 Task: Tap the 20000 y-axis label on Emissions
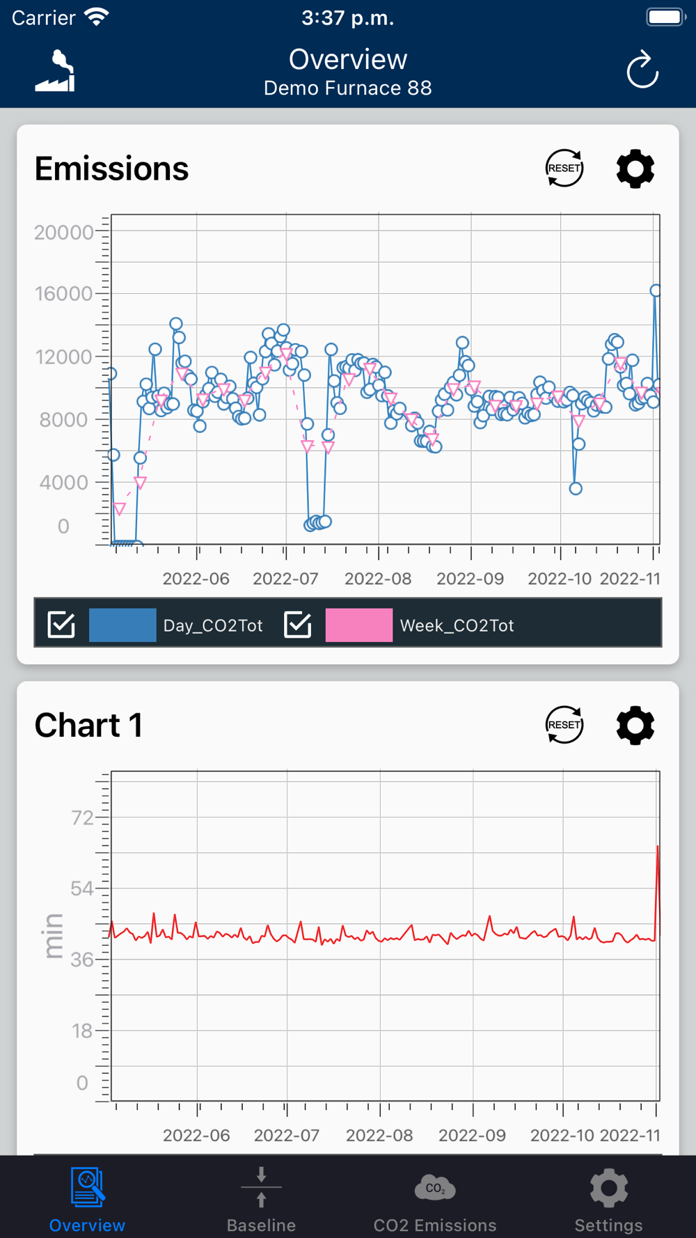(63, 232)
